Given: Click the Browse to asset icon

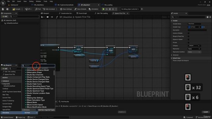Looking at the screenshot, I should coord(8,9).
